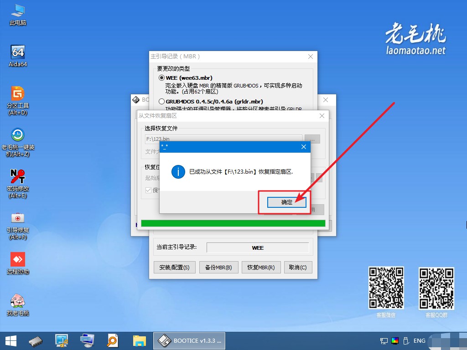Open the on-screen keyboard taskbar icon
467x350 pixels.
[87, 341]
